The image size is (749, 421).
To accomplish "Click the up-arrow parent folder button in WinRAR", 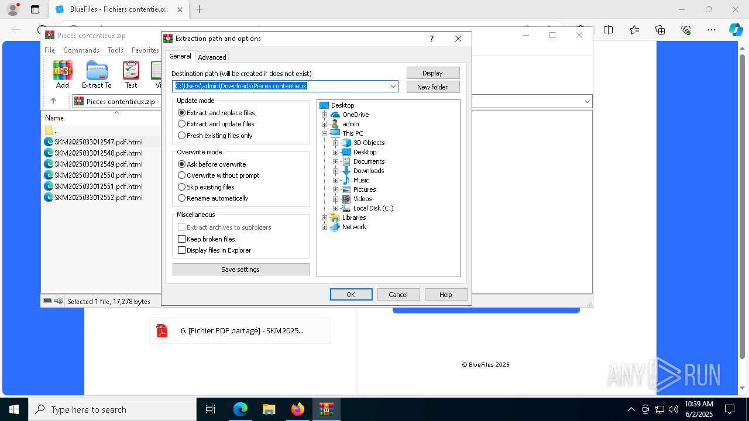I will [53, 101].
